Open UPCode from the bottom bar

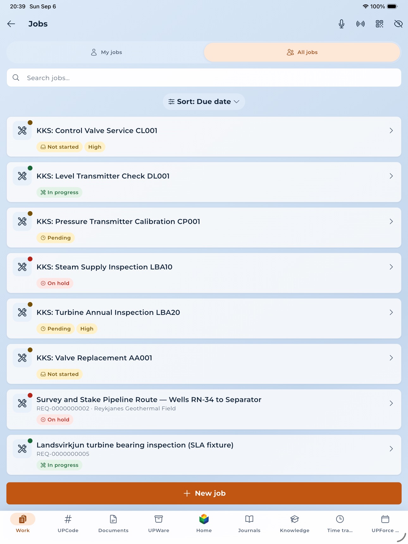pyautogui.click(x=68, y=523)
